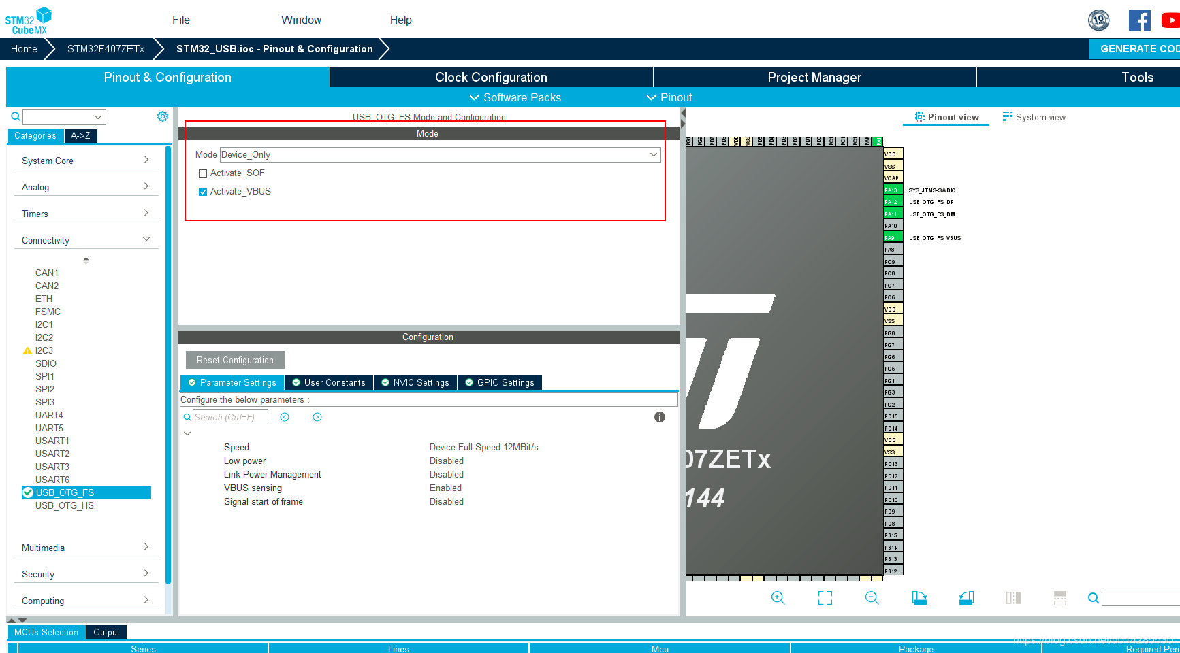Viewport: 1180px width, 653px height.
Task: Zoom out of the pinout diagram
Action: [872, 597]
